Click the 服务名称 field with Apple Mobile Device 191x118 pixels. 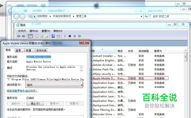pos(38,57)
